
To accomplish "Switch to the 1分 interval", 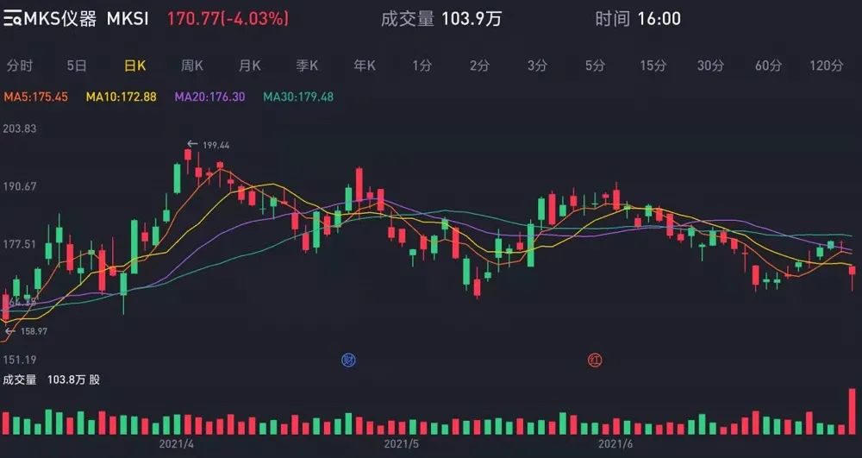I will pos(422,66).
